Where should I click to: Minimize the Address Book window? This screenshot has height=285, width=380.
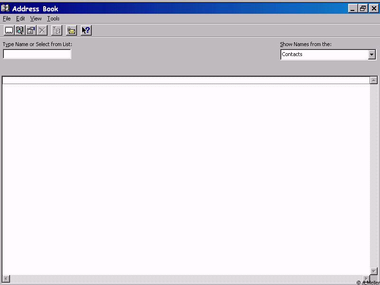pyautogui.click(x=352, y=9)
